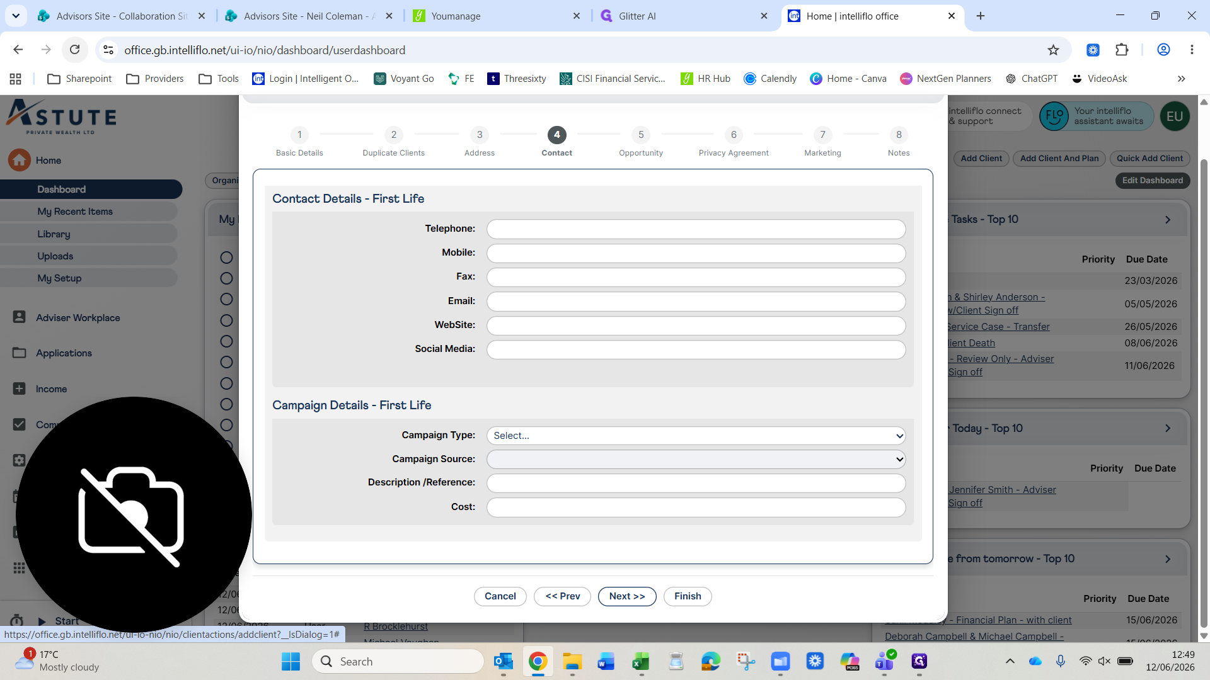Click the Mobile input field
The width and height of the screenshot is (1210, 680).
click(696, 253)
